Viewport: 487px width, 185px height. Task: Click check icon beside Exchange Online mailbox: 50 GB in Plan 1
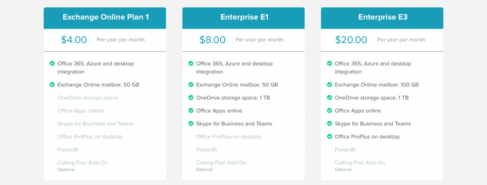pyautogui.click(x=52, y=84)
